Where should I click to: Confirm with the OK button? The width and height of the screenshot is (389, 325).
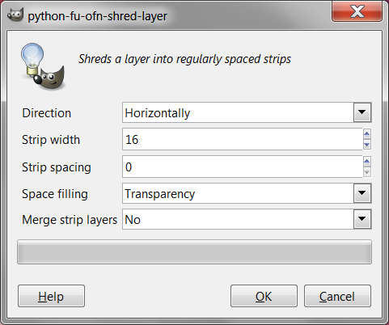click(x=264, y=296)
